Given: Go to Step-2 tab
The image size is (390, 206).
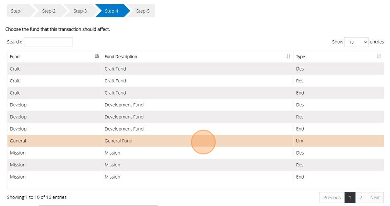Looking at the screenshot, I should (49, 11).
